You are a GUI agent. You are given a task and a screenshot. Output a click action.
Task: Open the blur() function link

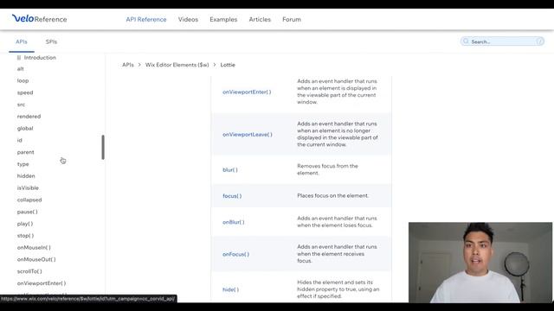[230, 170]
